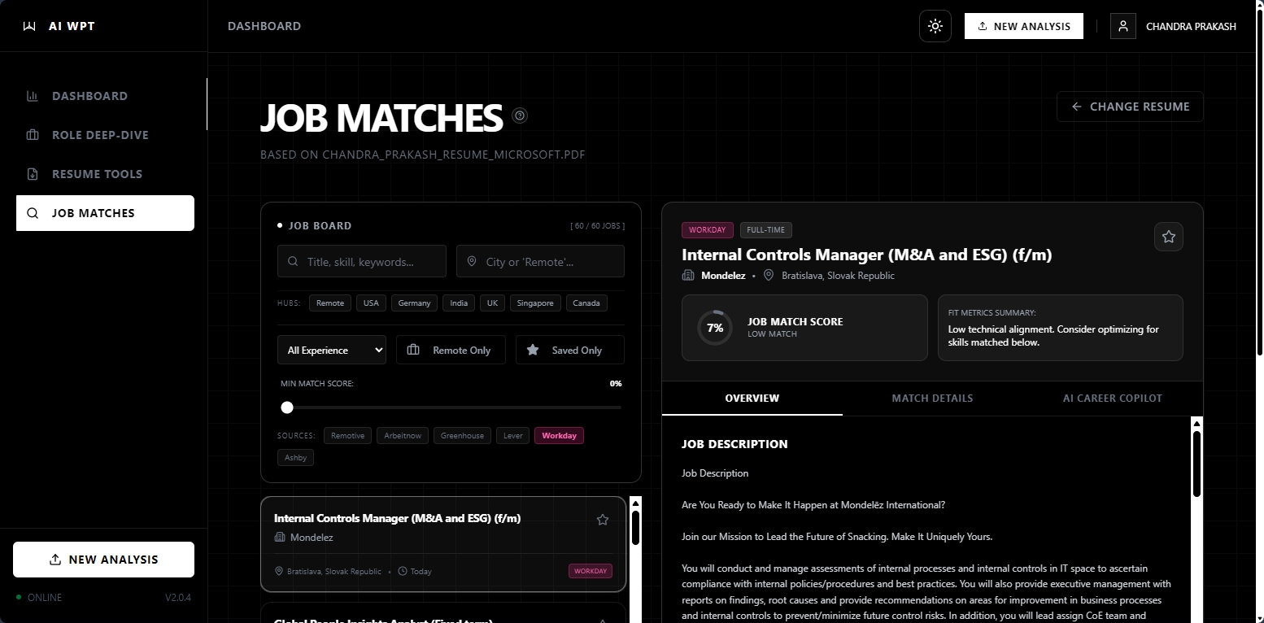Toggle the Ashby source filter
Image resolution: width=1264 pixels, height=623 pixels.
point(295,457)
